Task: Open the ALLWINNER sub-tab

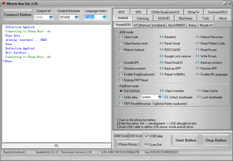Action: coord(176,25)
